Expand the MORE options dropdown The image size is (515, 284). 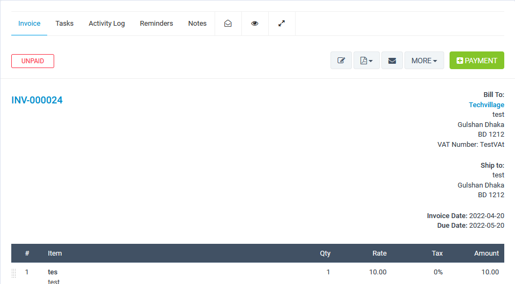pyautogui.click(x=424, y=61)
